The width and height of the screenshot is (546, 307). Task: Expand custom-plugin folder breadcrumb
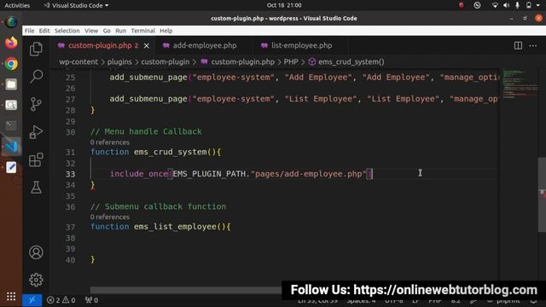(x=165, y=62)
